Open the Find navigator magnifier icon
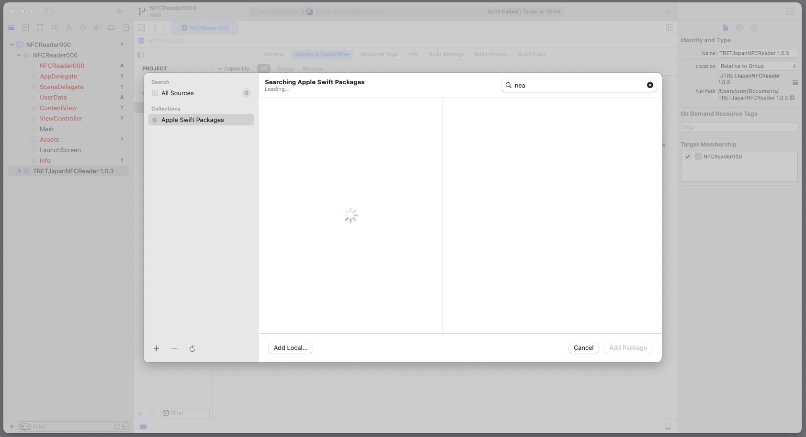The width and height of the screenshot is (806, 437). (x=55, y=28)
